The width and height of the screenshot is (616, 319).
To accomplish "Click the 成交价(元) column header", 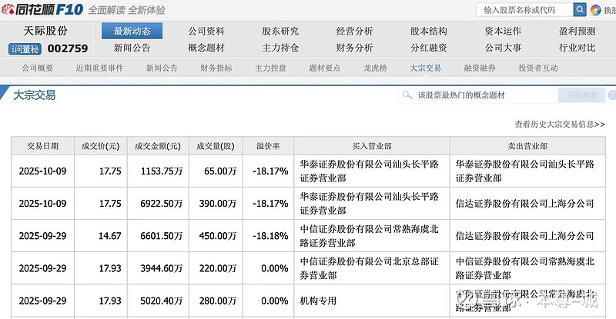I will 101,146.
